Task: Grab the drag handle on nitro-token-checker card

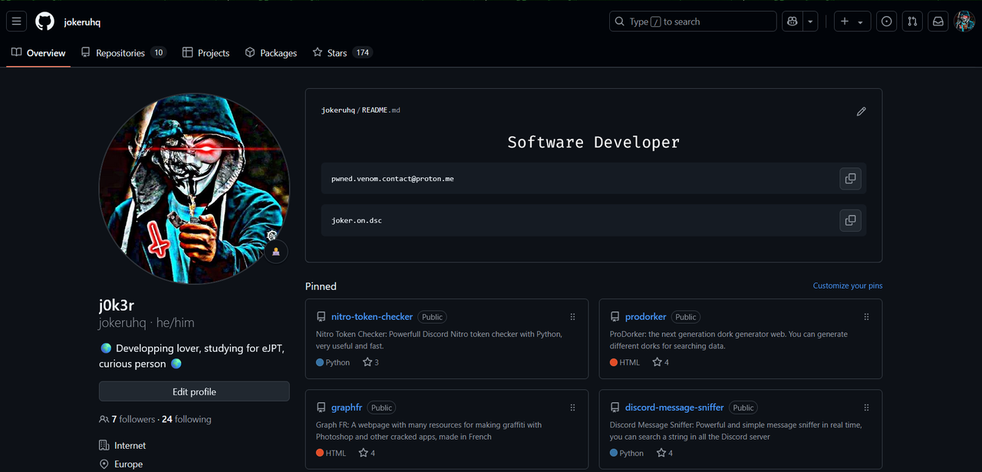Action: coord(572,317)
